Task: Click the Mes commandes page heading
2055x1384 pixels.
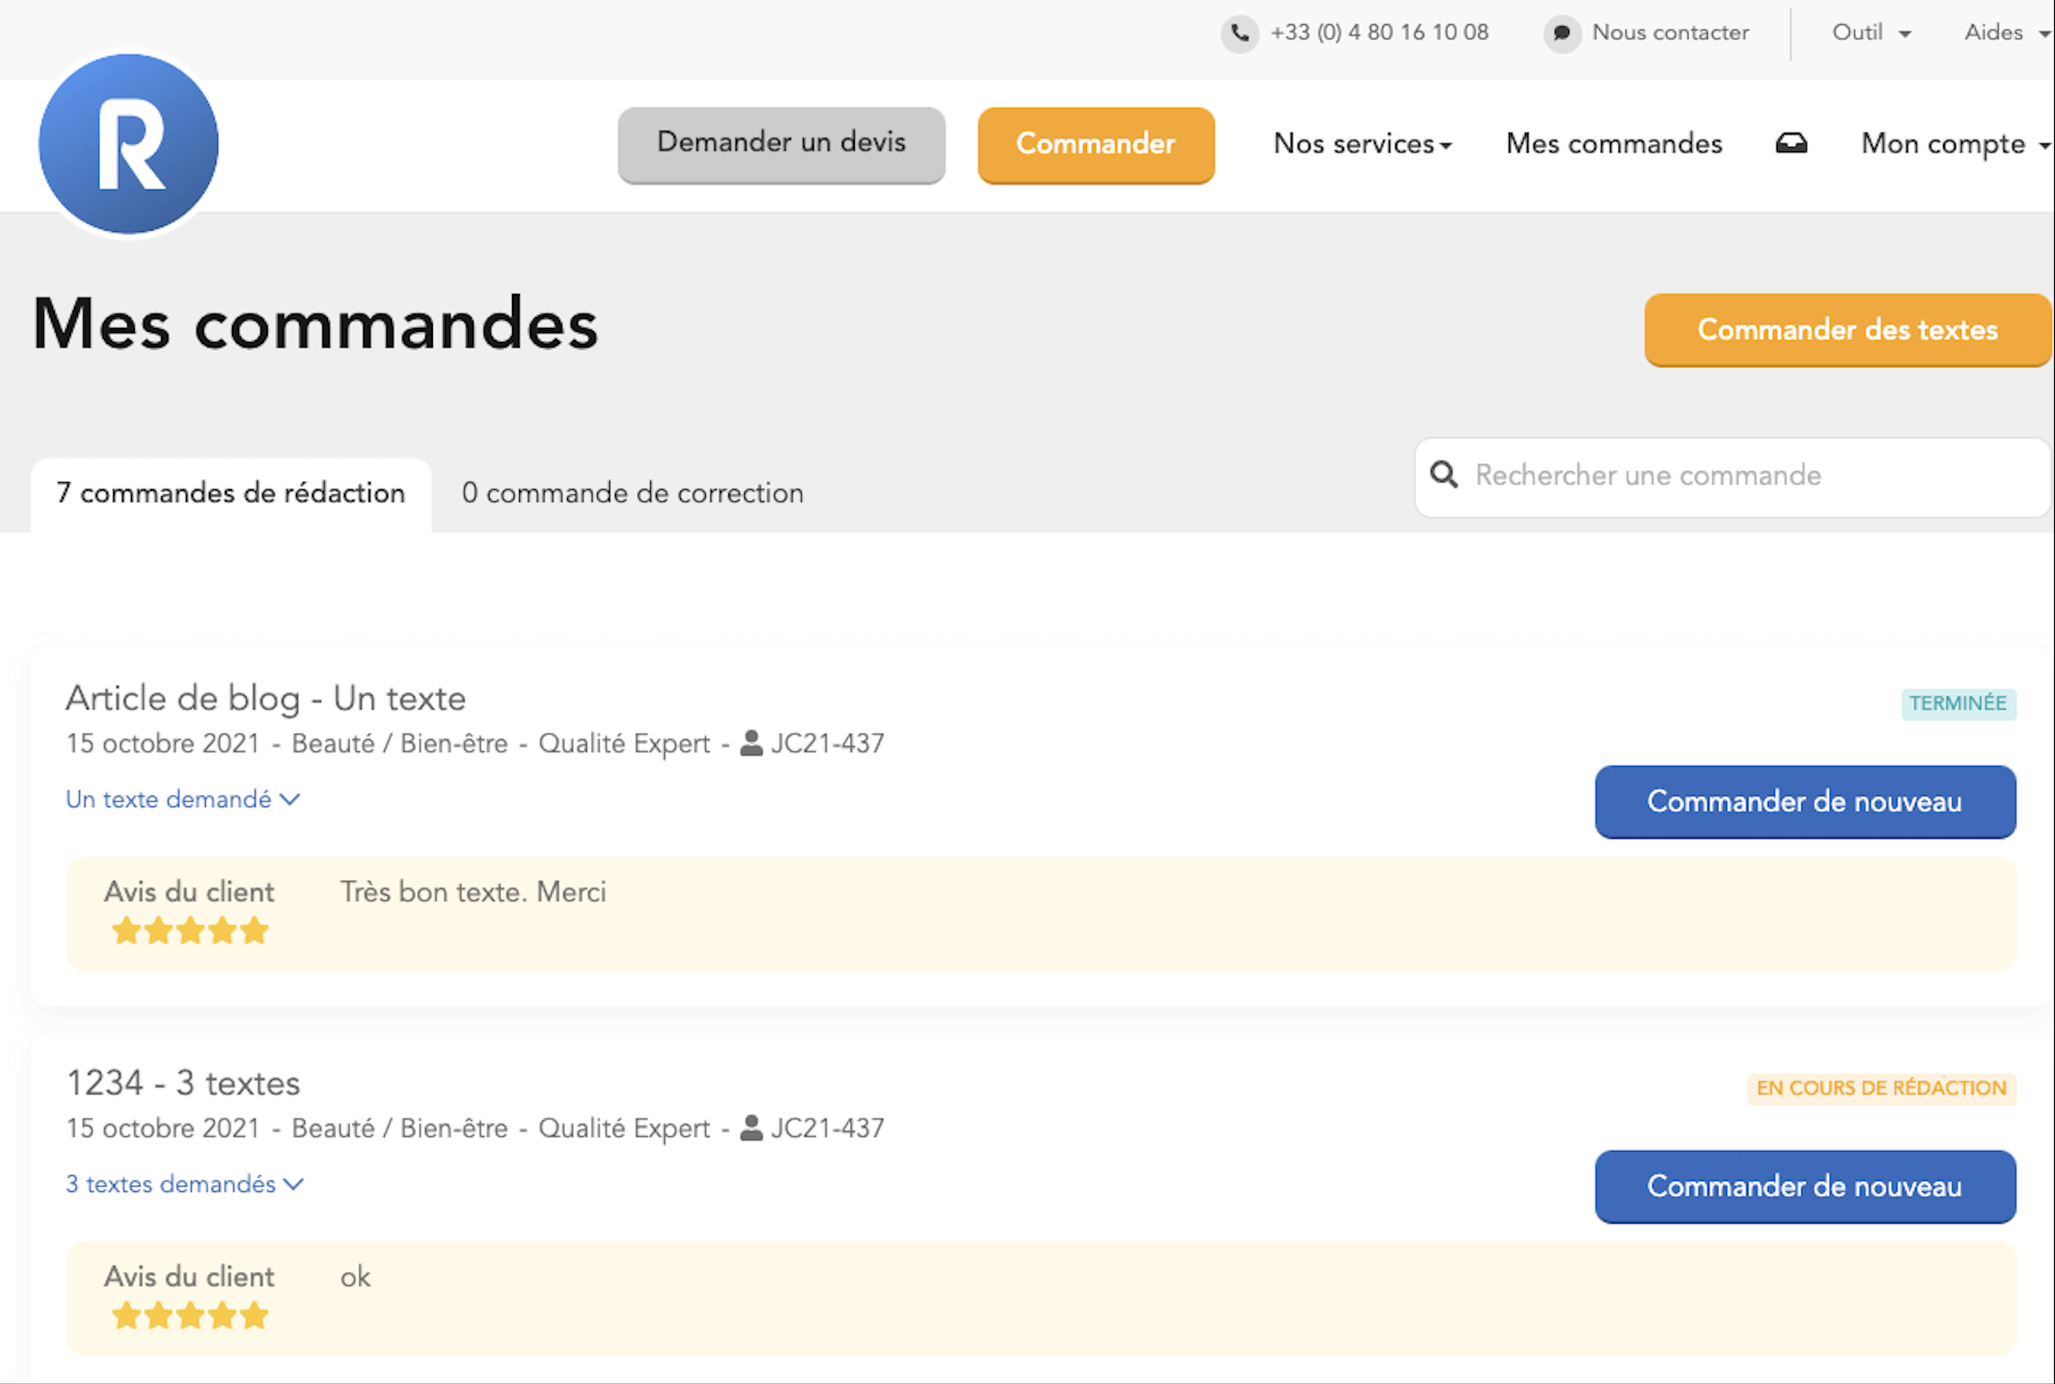Action: click(315, 324)
